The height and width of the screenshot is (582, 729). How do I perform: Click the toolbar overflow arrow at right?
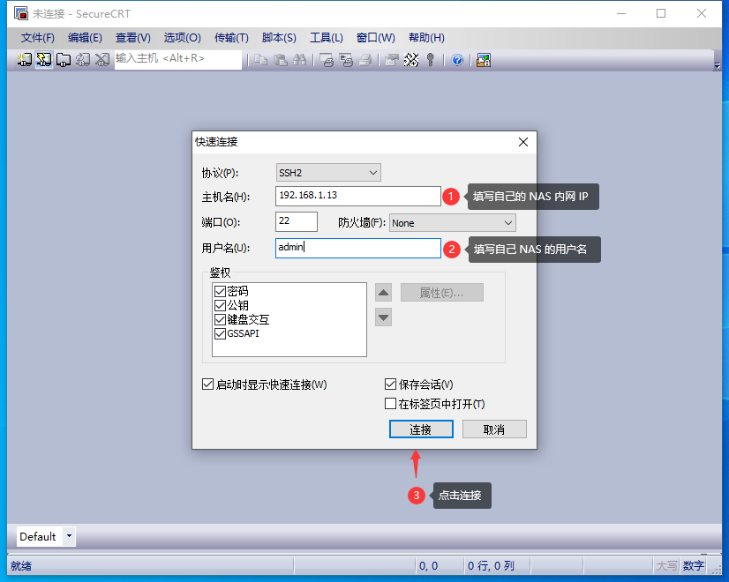(717, 65)
